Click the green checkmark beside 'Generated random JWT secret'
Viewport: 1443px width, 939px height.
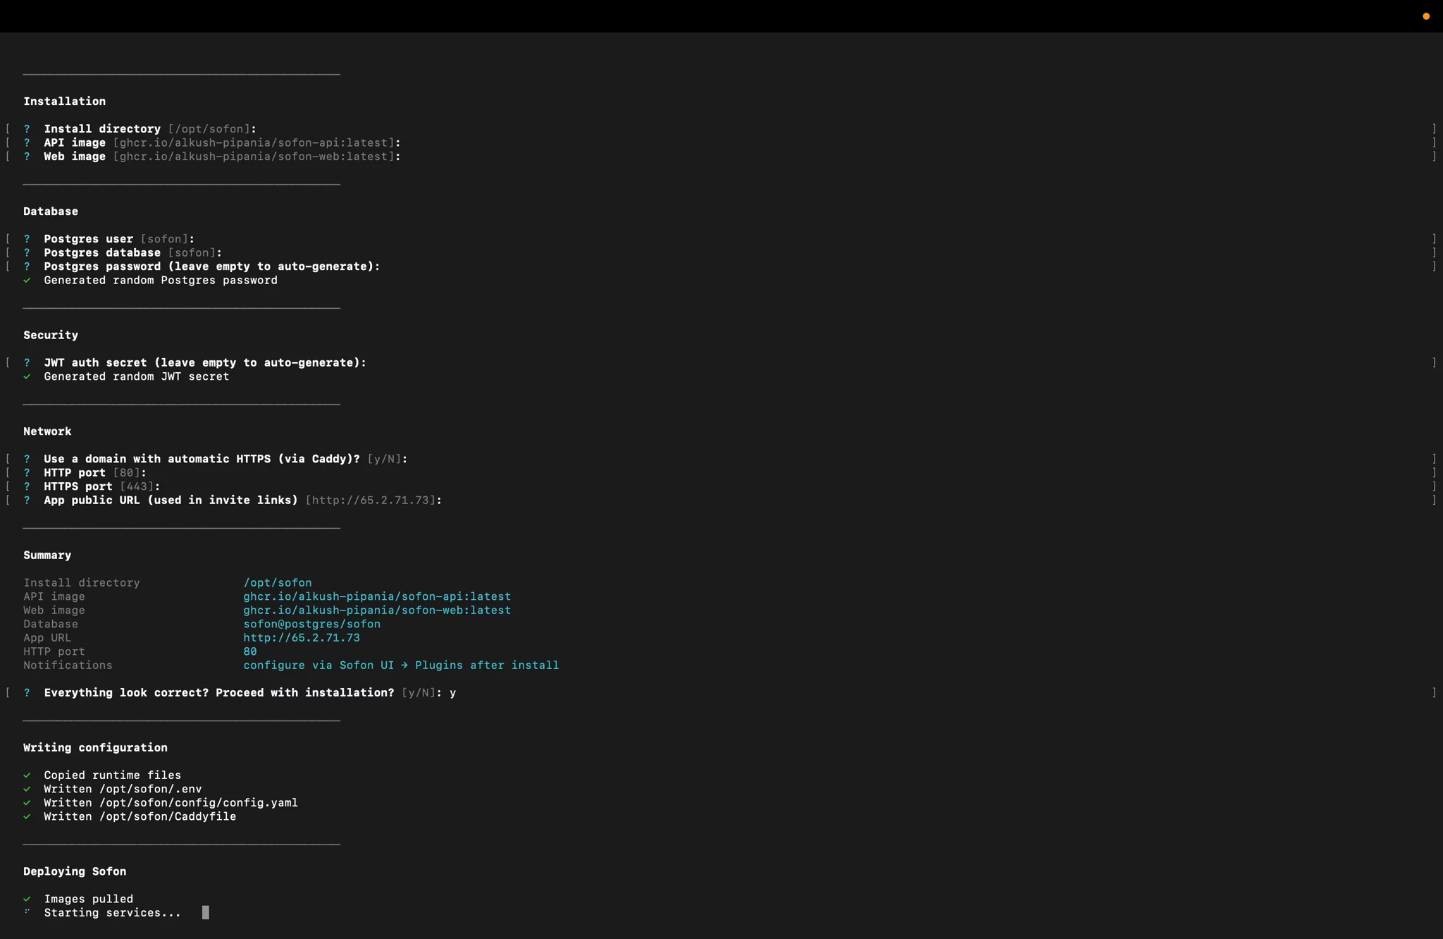click(27, 376)
